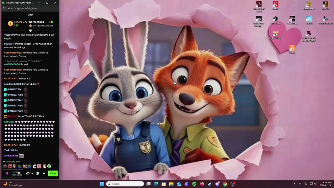Switch to Google Chrome in the taskbar
This screenshot has height=188, width=334.
[225, 184]
